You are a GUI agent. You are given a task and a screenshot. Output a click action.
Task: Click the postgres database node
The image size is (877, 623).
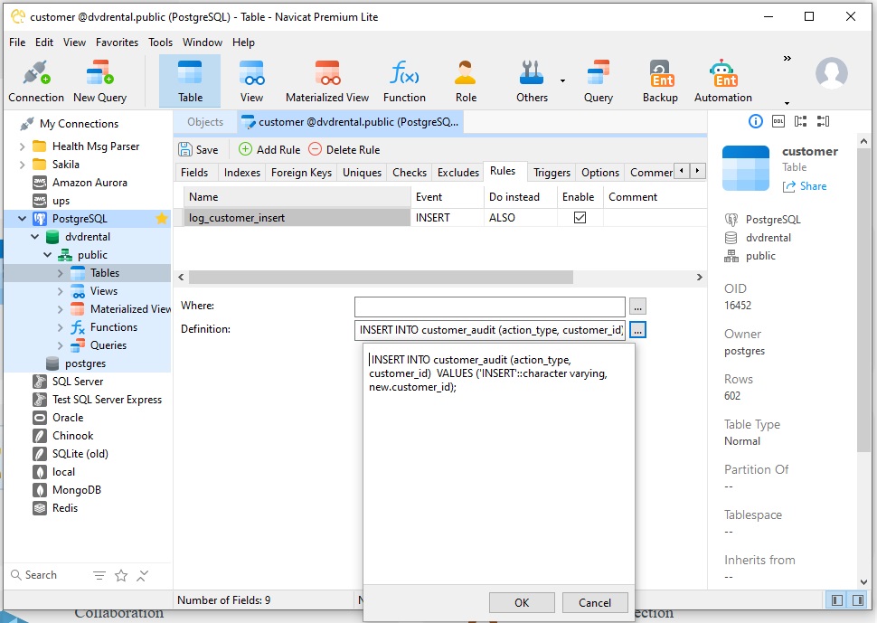coord(85,363)
